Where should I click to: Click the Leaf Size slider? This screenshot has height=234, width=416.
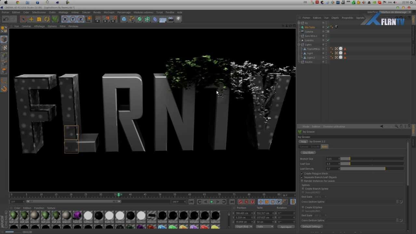(x=372, y=164)
